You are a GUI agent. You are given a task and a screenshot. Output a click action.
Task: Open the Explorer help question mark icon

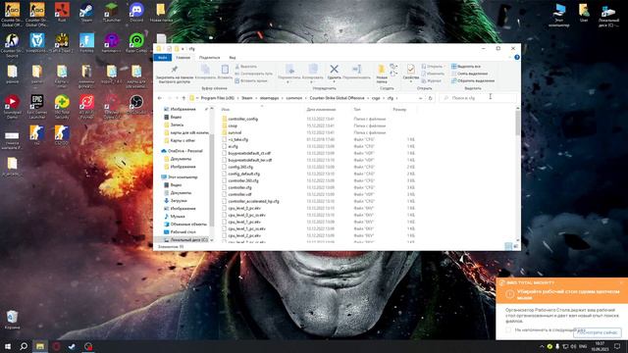[517, 57]
